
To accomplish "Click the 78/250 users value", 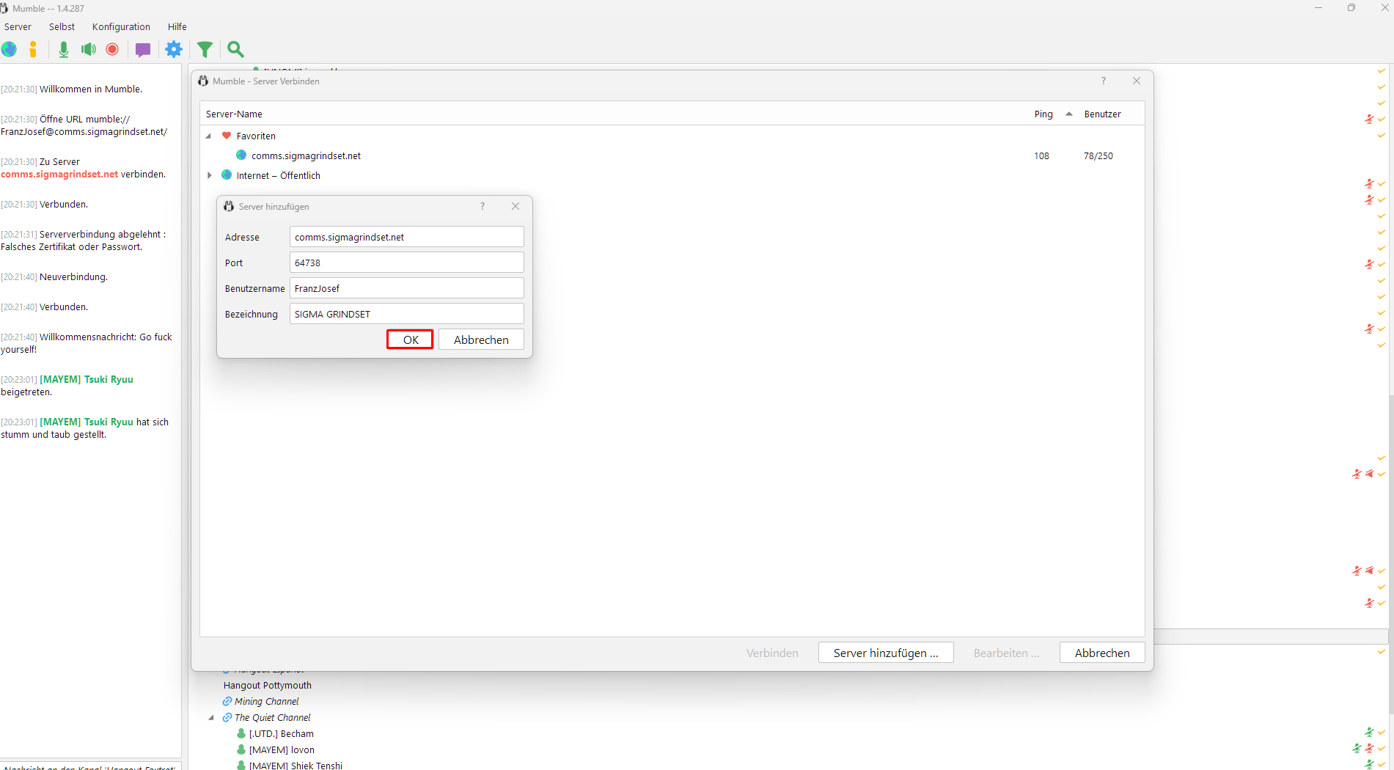I will 1098,156.
